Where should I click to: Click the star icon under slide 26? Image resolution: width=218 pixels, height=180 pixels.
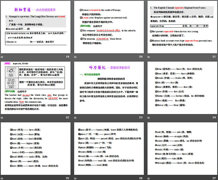[x=75, y=178]
